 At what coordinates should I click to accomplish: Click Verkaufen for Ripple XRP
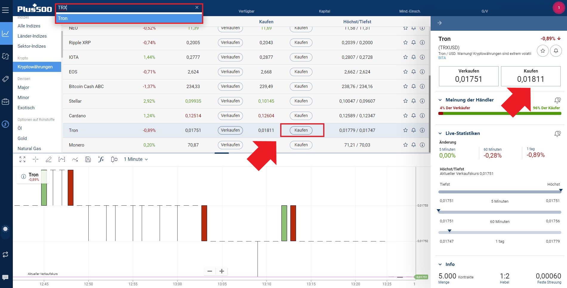click(230, 43)
